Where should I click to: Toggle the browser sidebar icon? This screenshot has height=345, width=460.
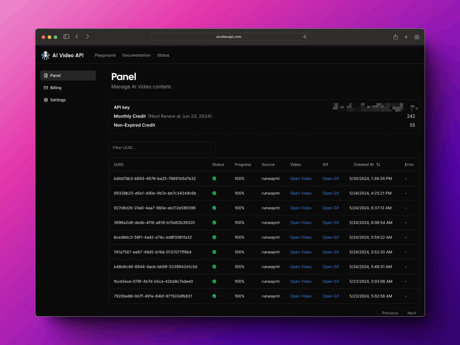(66, 37)
